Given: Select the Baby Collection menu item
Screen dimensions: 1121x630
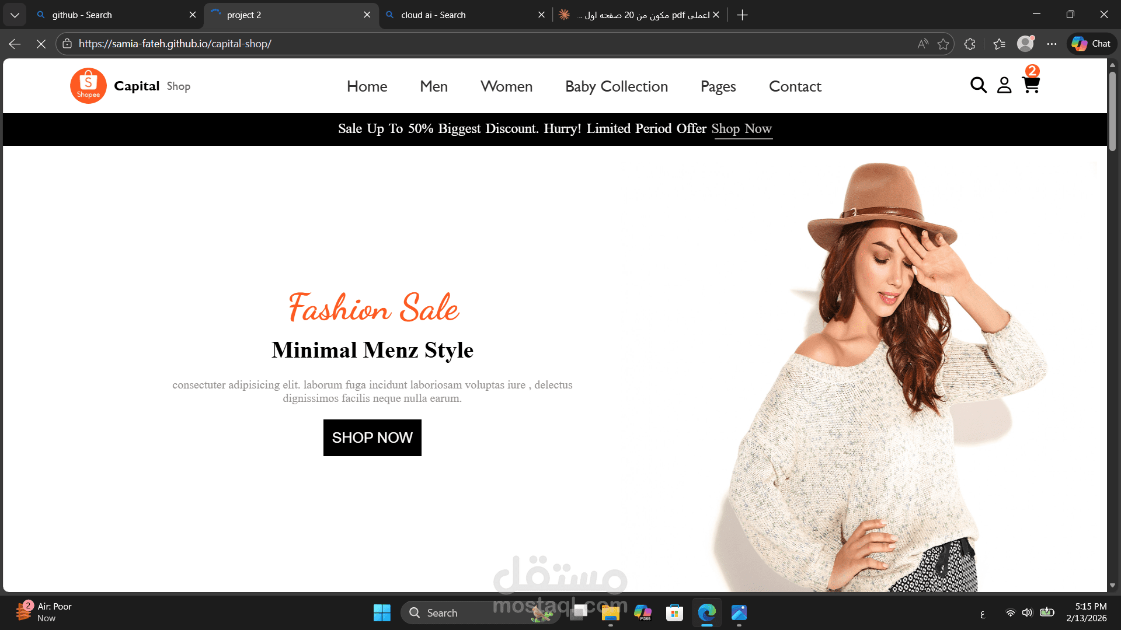Looking at the screenshot, I should point(616,86).
